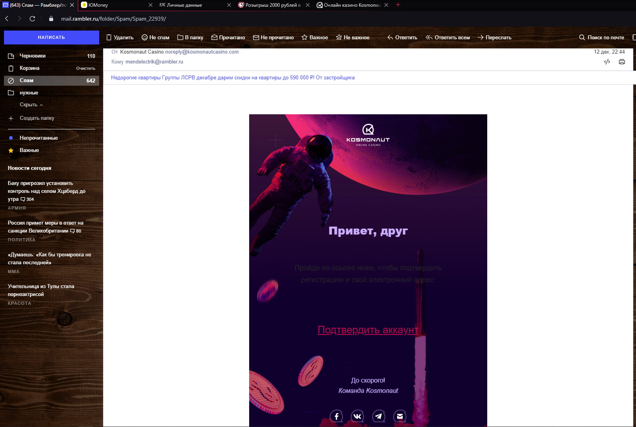Reload the page with refresh icon
The image size is (636, 427).
(33, 19)
